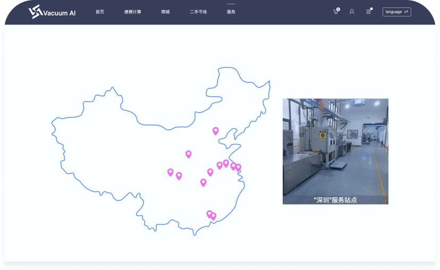Click the "深圳"服务站点 caption text

pos(335,200)
